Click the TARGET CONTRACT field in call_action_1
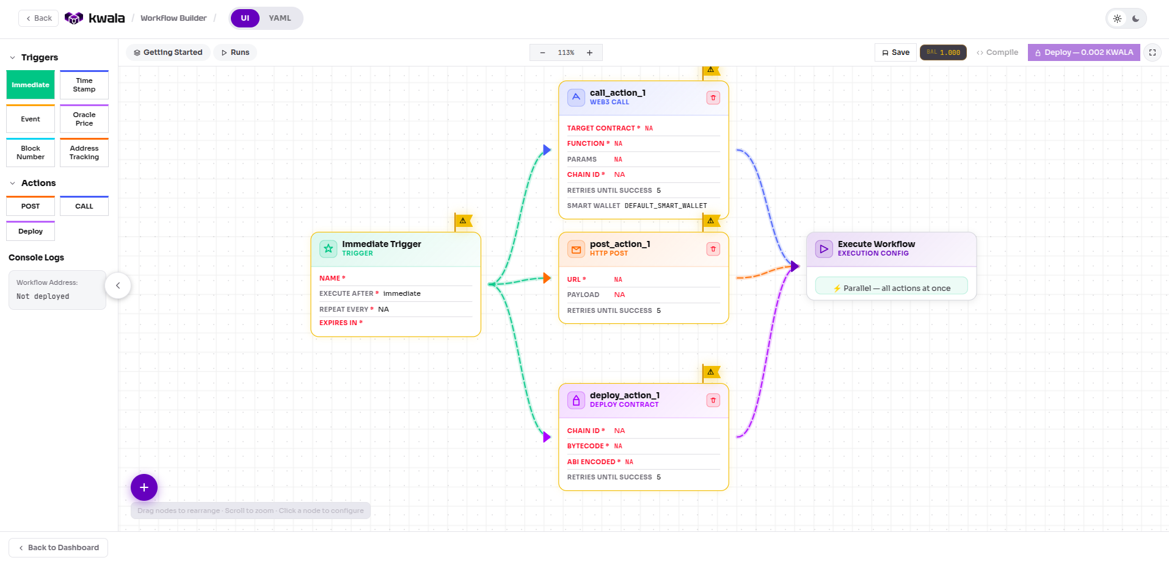Viewport: 1169px width, 563px height. [643, 128]
